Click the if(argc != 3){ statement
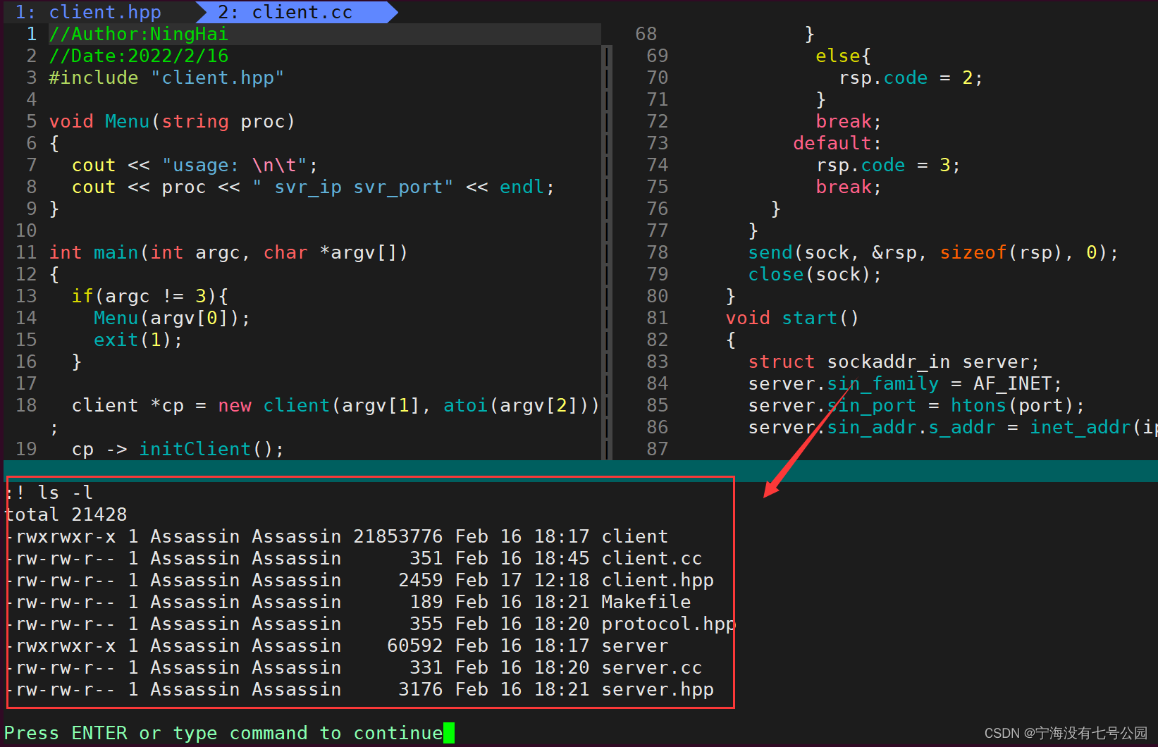The height and width of the screenshot is (747, 1158). point(149,296)
